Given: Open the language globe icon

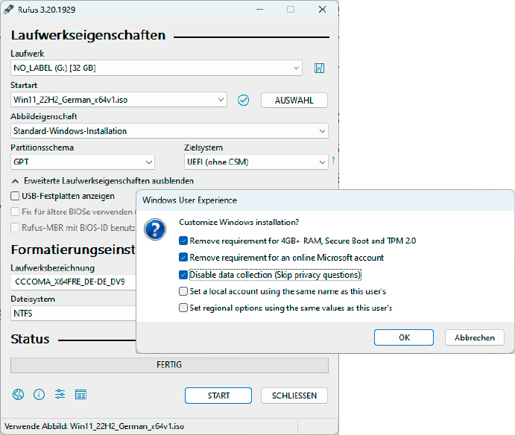Looking at the screenshot, I should [x=19, y=394].
